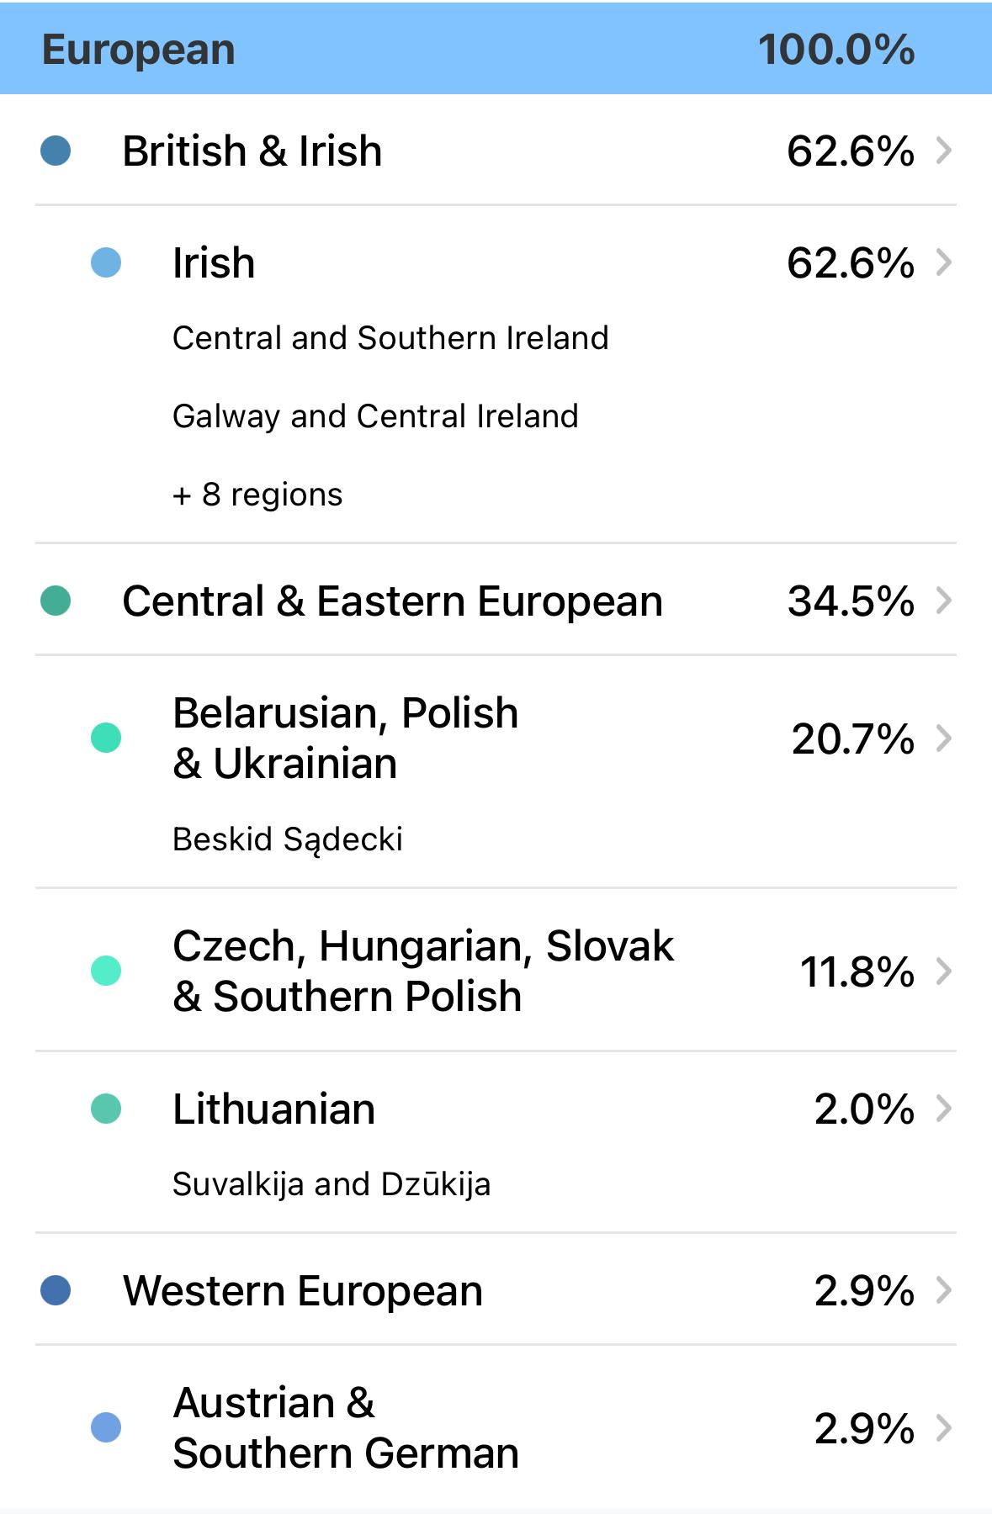Image resolution: width=992 pixels, height=1514 pixels.
Task: Open Beskid Sądecki region
Action: [x=288, y=839]
